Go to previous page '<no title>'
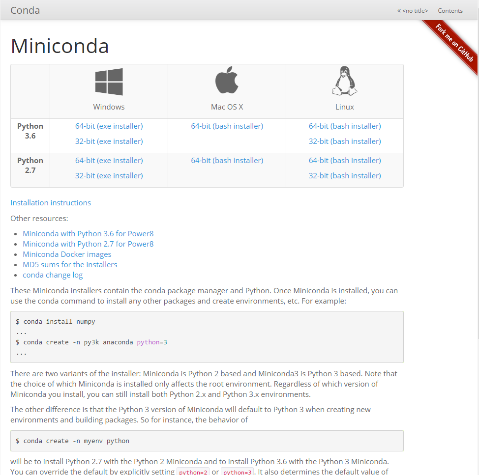Viewport: 479px width, 475px height. (x=413, y=11)
